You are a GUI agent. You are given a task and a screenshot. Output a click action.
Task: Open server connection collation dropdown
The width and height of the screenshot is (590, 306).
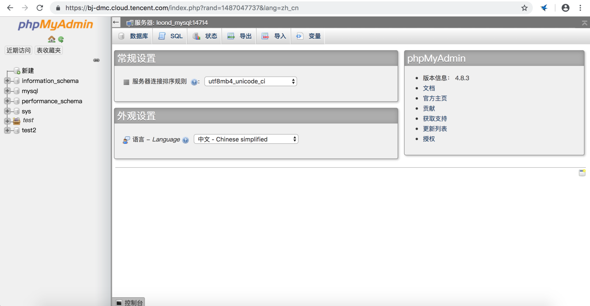click(x=251, y=82)
